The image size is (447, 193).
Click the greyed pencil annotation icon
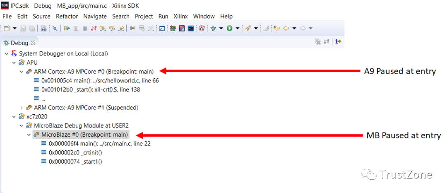click(x=266, y=28)
